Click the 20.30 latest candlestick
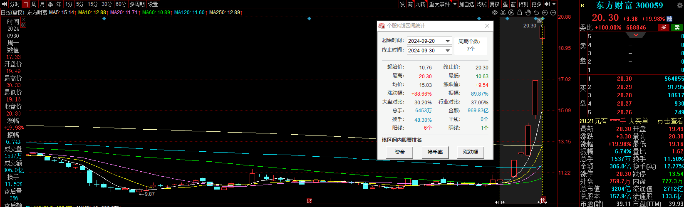This screenshot has width=684, height=207. click(542, 32)
